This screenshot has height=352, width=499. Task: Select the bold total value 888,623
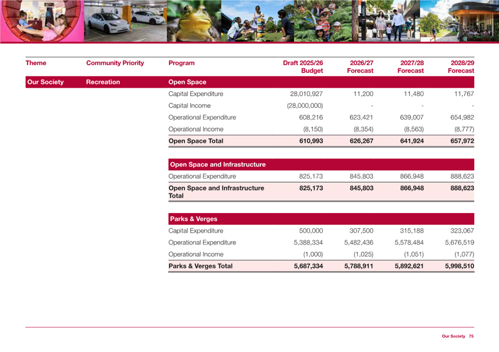462,188
